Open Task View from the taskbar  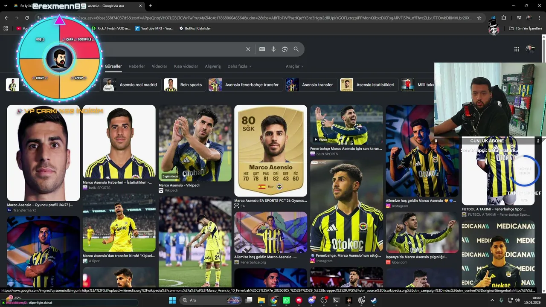pos(249,300)
